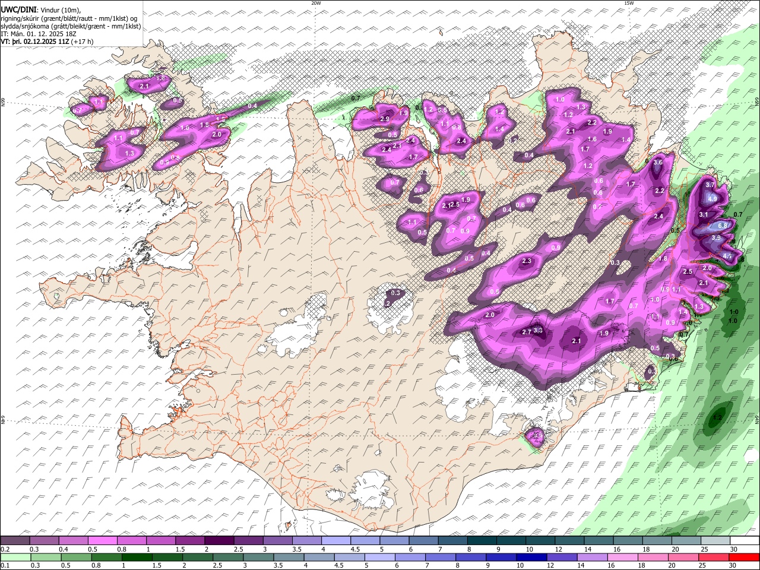Pick the bright pink 0.5 swatch in top row

click(x=102, y=541)
